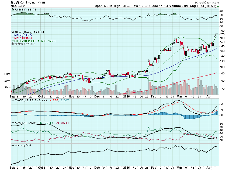Viewport: 229px width, 170px height.
Task: Click the MACD histogram value 3.507
Action: point(65,100)
